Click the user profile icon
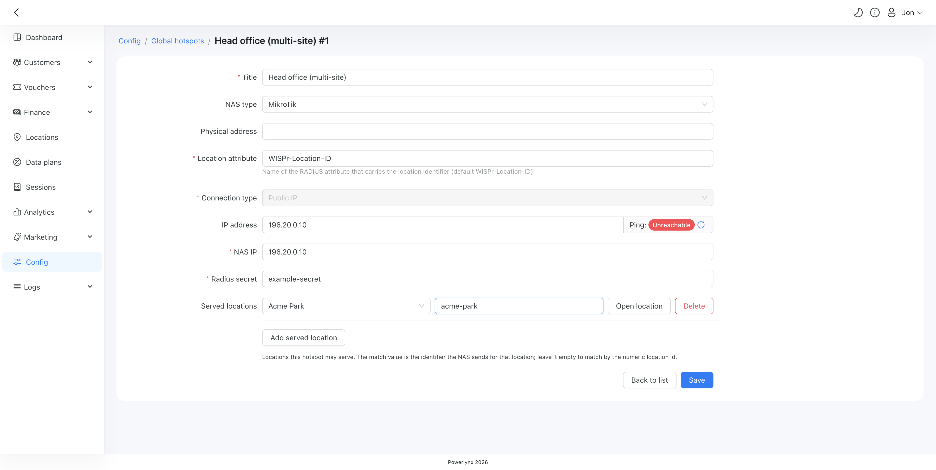 coord(891,13)
